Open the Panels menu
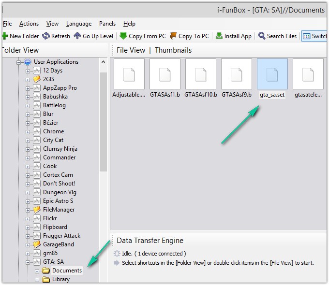 pos(107,24)
